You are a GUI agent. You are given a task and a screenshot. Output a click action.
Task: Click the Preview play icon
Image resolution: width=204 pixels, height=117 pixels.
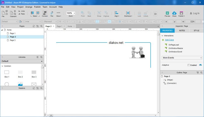click(168, 13)
